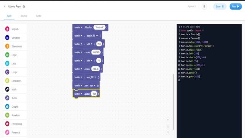Screen dimensions: 245x138
Task: Click the Udemy Pepsi project title
Action: point(15,7)
